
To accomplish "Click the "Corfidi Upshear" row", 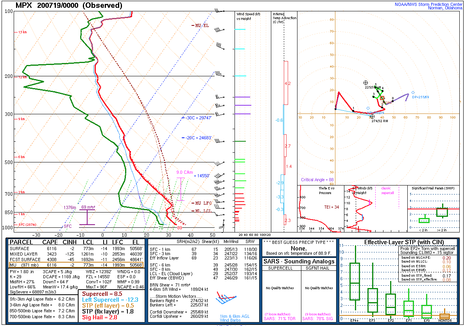I will coord(179,316).
